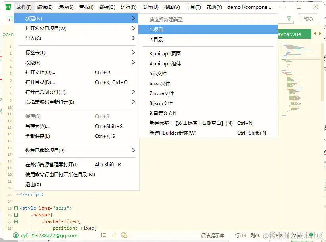Choose 2.目录 in new type list

pyautogui.click(x=208, y=40)
